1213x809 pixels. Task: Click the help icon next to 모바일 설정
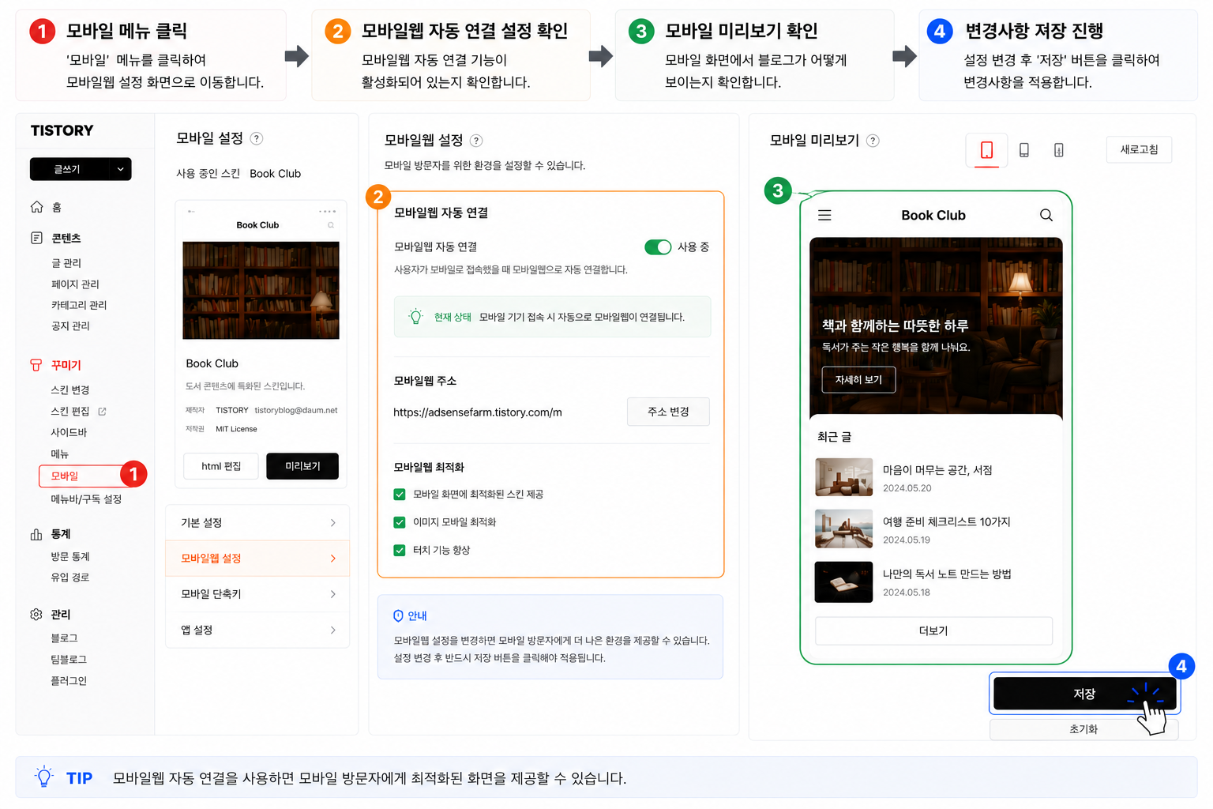point(257,138)
